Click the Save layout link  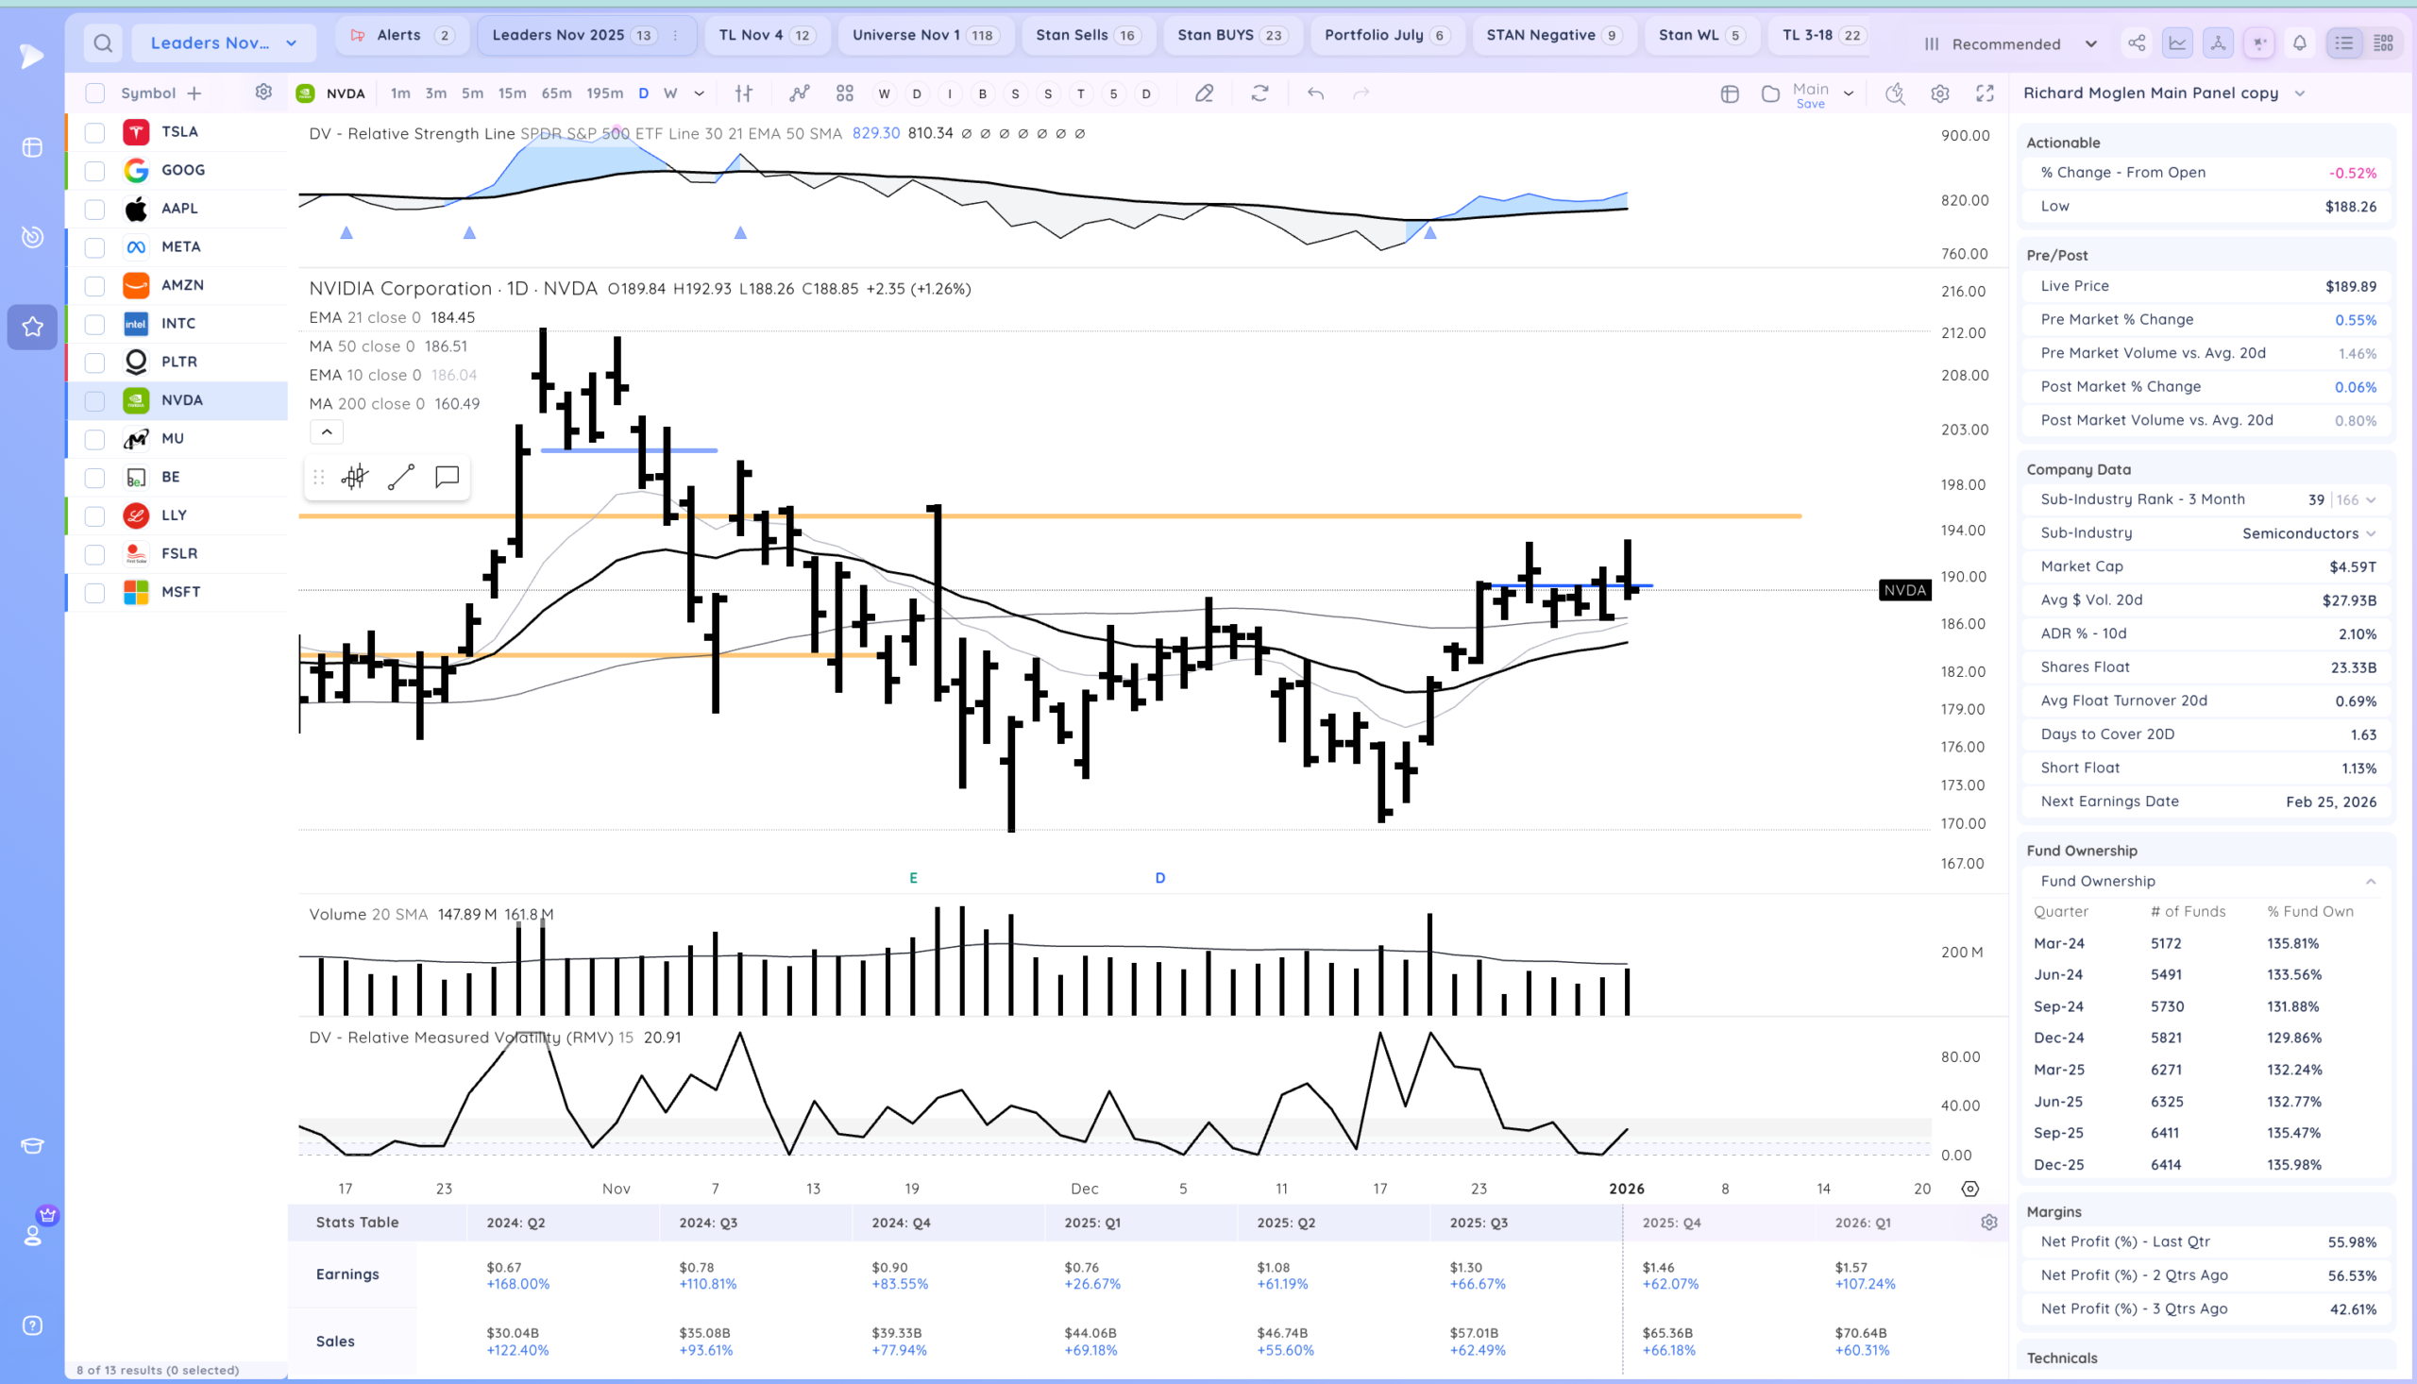point(1810,104)
